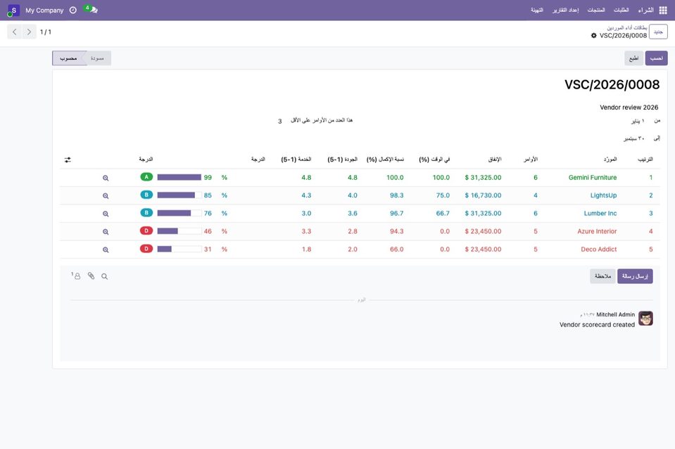This screenshot has width=675, height=449.
Task: Open the التهيئة (Configuration) menu
Action: click(537, 10)
